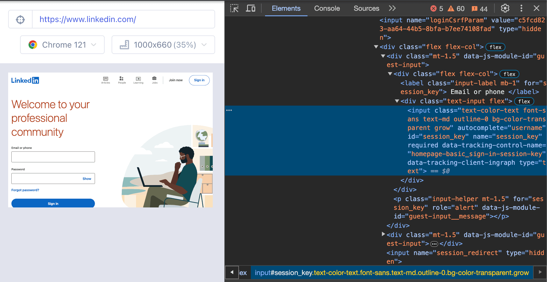Open the Sources tab
547x282 pixels.
click(366, 8)
